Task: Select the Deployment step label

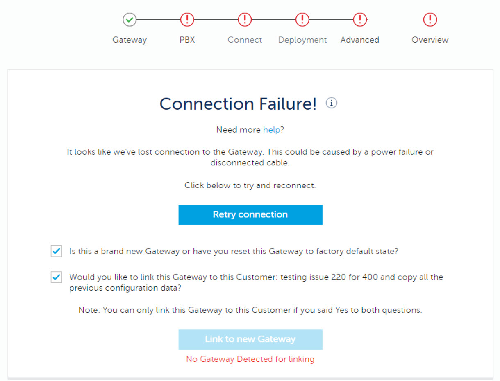Action: click(x=302, y=40)
